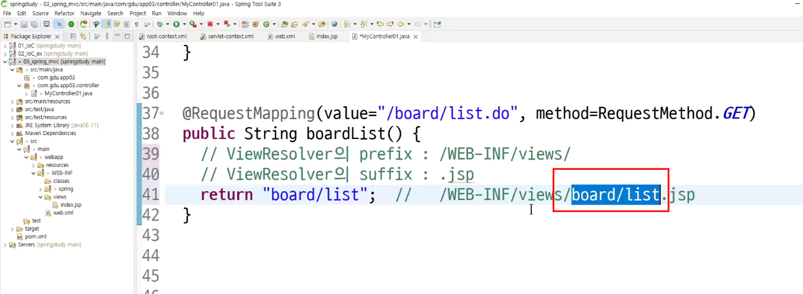The image size is (803, 294).
Task: Open Package Explorer view menu dots
Action: click(x=107, y=36)
